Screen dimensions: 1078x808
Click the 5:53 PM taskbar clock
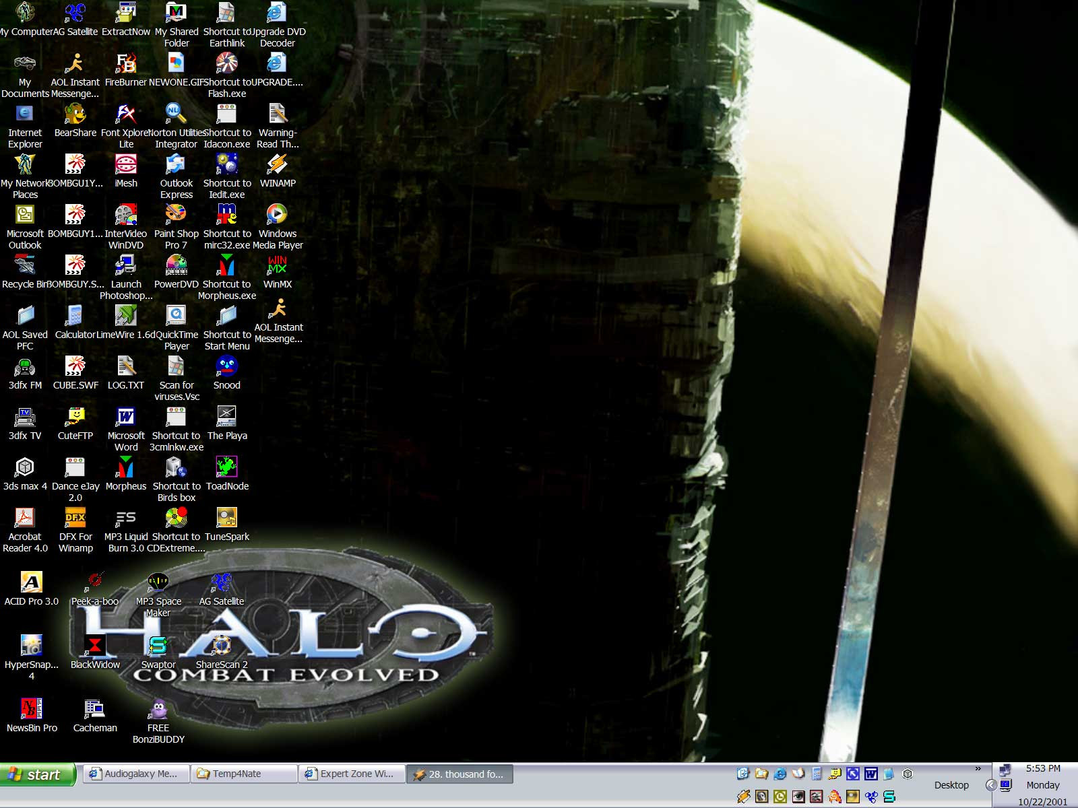coord(1043,768)
